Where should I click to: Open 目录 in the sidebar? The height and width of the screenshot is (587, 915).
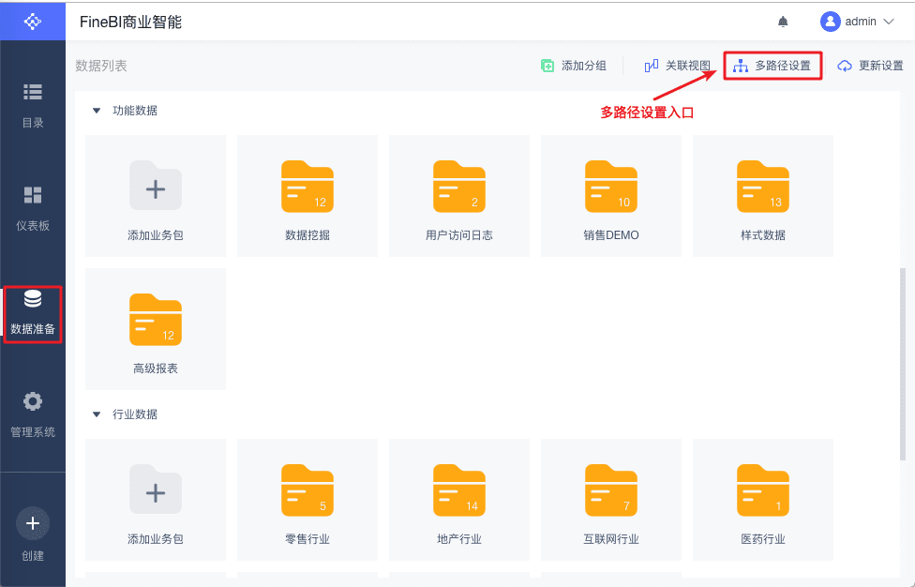coord(33,106)
